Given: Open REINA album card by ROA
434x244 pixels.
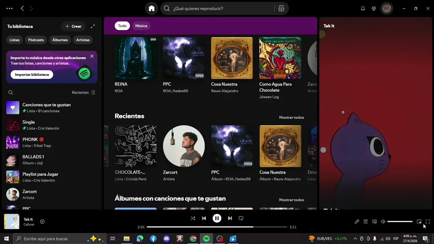Looking at the screenshot, I should pos(136,65).
